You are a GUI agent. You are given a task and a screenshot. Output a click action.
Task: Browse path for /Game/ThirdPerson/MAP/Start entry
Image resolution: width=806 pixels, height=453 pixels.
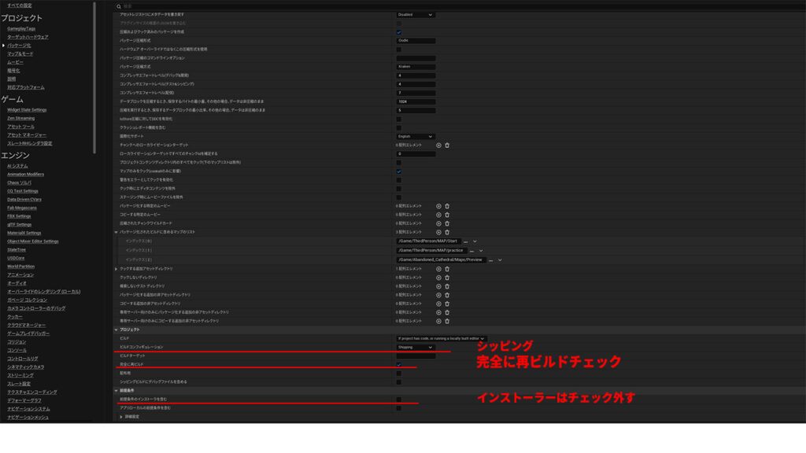click(x=465, y=241)
